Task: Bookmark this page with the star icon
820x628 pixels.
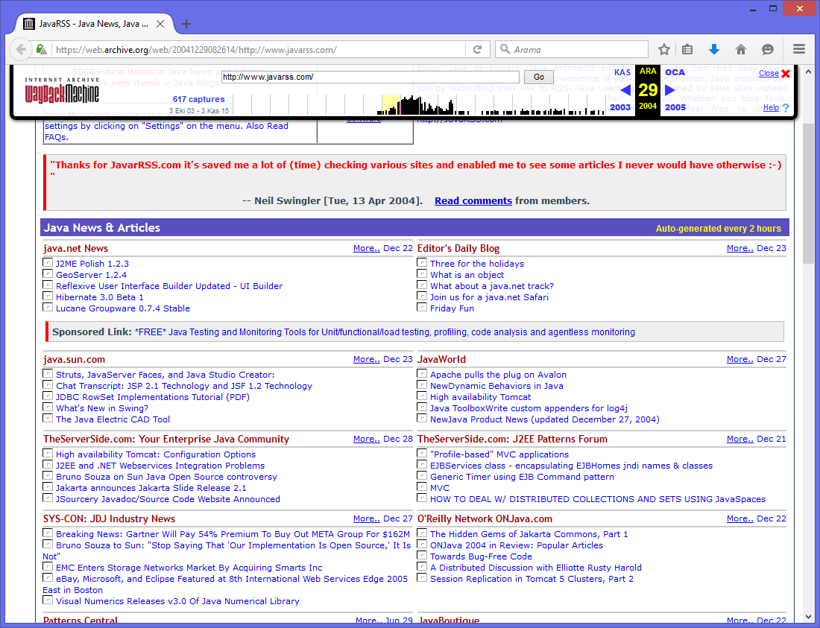Action: point(664,50)
